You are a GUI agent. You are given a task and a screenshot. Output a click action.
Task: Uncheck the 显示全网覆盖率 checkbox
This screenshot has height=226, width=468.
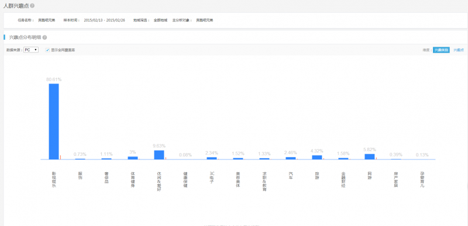tap(47, 50)
